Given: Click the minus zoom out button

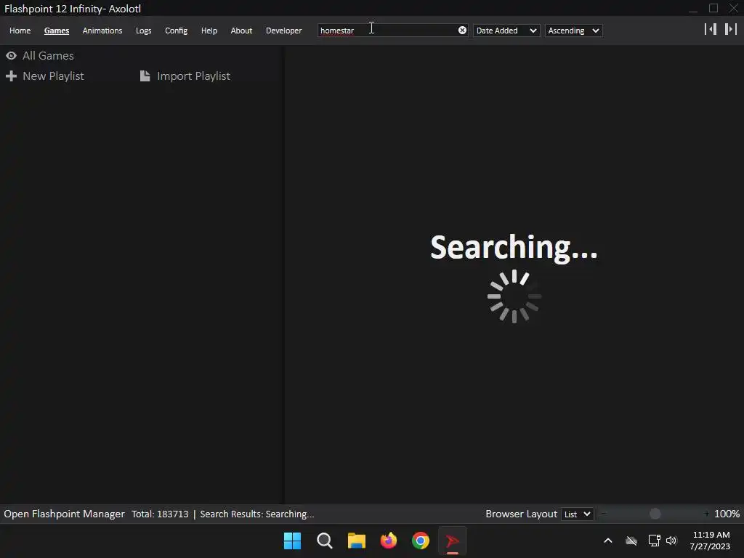Looking at the screenshot, I should tap(604, 514).
